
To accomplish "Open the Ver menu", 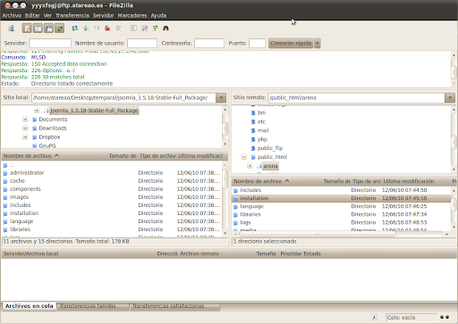I will (x=47, y=15).
